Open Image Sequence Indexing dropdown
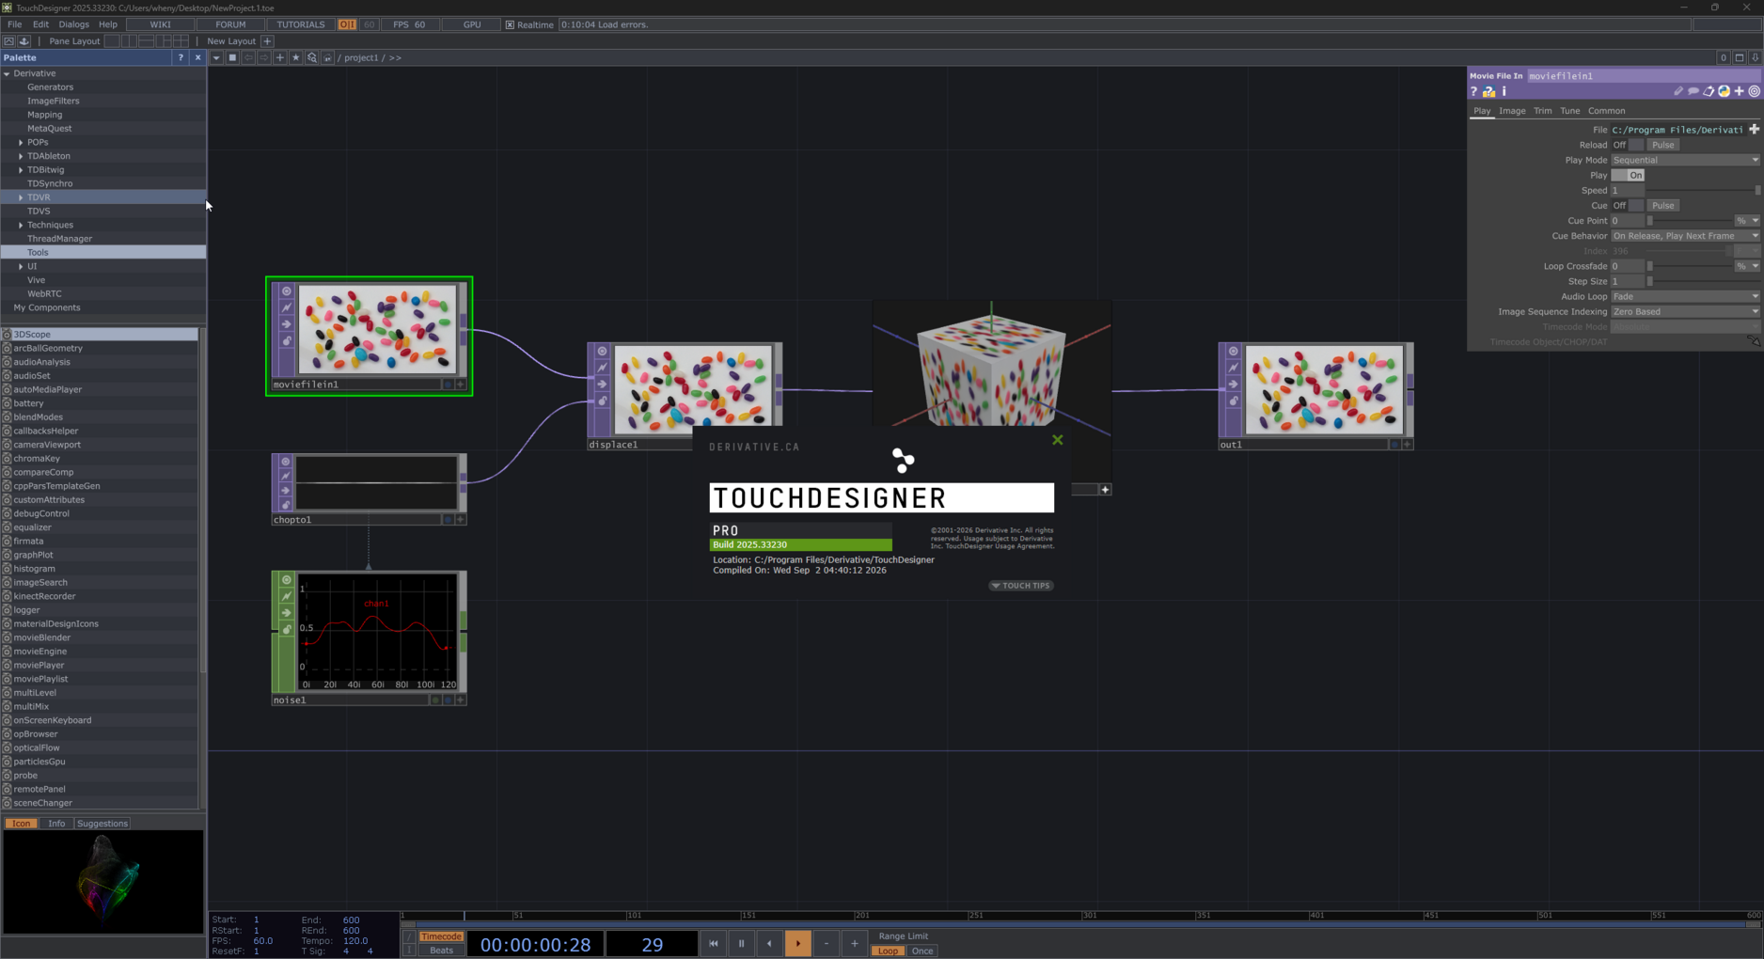 coord(1685,311)
